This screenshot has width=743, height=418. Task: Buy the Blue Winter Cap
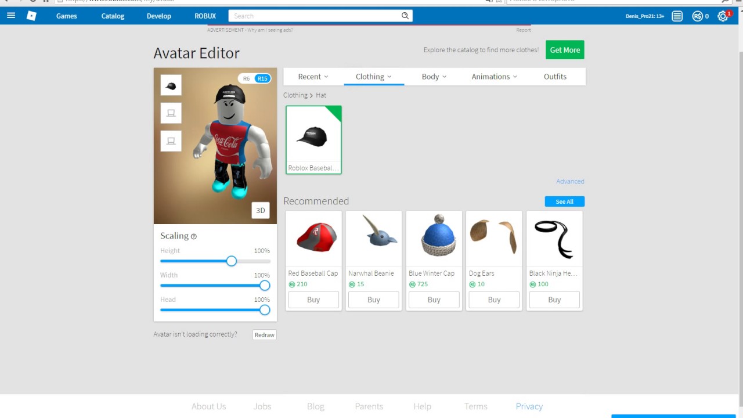coord(434,300)
